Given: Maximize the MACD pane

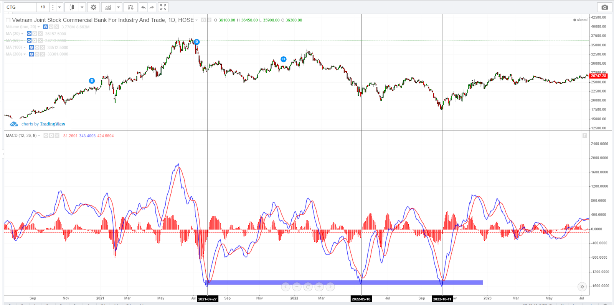Looking at the screenshot, I should pos(585,135).
